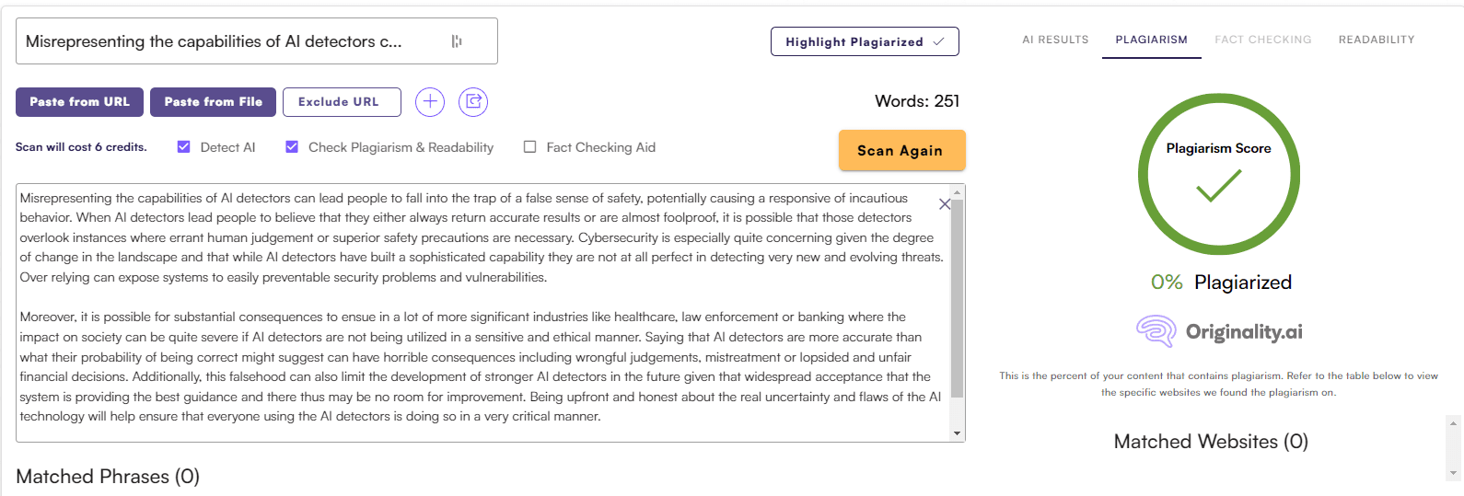Toggle the Highlight Plagiarized button
Image resolution: width=1464 pixels, height=496 pixels.
click(865, 41)
